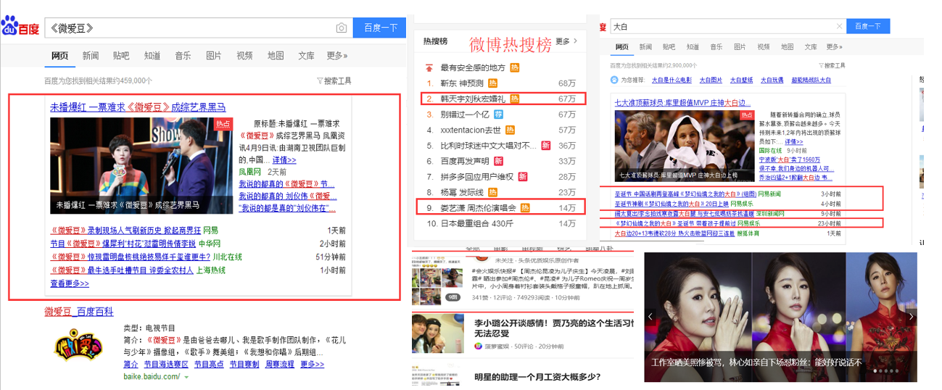This screenshot has width=942, height=390.
Task: Open hot search 韩天宇刘秋宏婚礼
Action: 474,99
